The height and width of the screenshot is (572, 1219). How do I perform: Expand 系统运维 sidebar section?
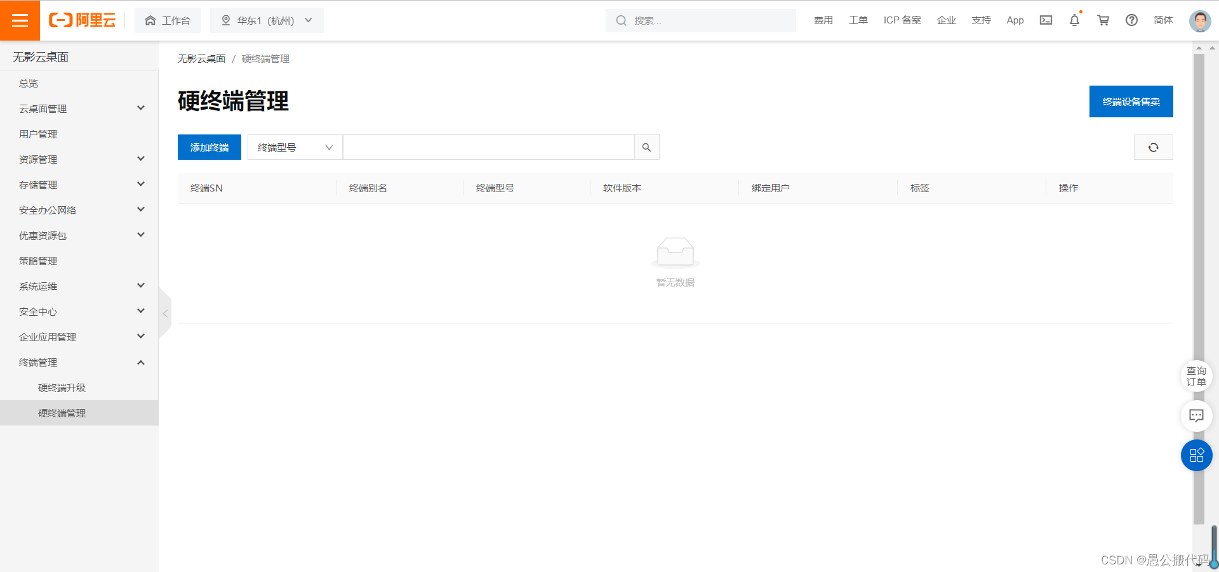pyautogui.click(x=79, y=286)
